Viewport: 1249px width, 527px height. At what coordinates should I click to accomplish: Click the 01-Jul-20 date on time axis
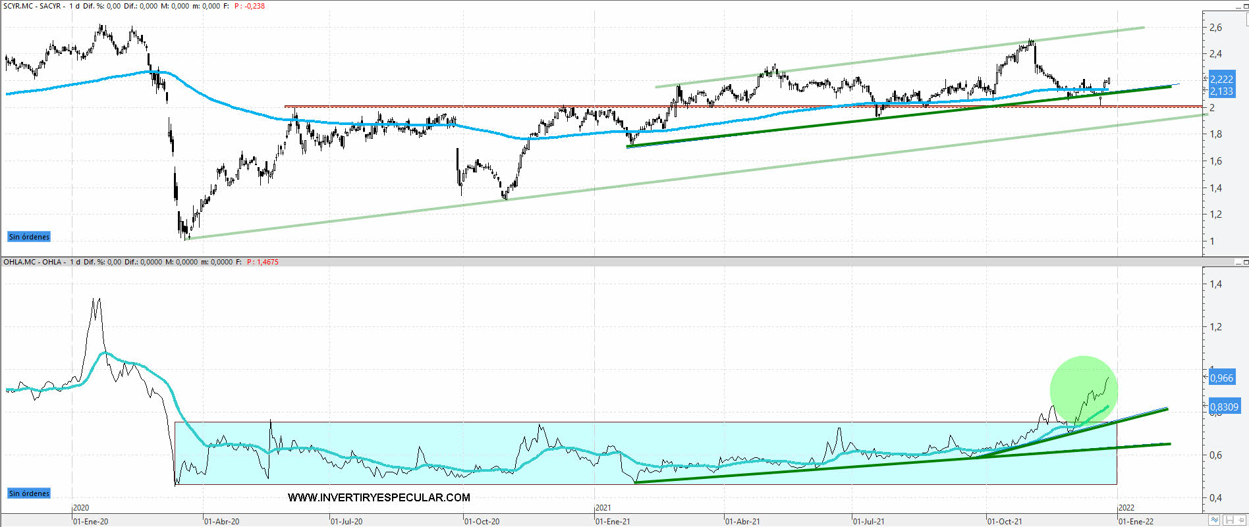click(347, 521)
